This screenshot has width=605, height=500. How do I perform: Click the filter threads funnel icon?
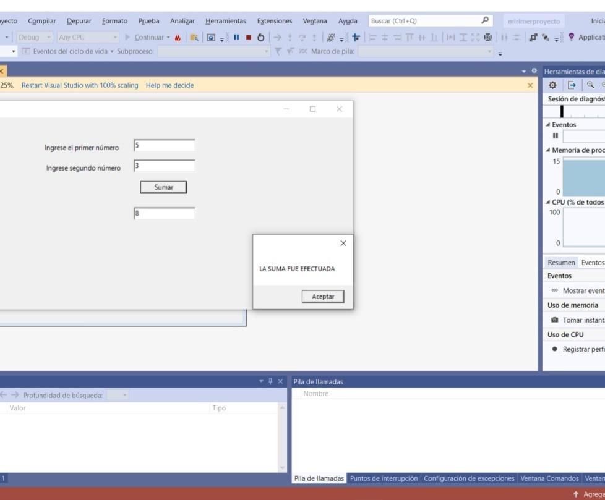(278, 51)
